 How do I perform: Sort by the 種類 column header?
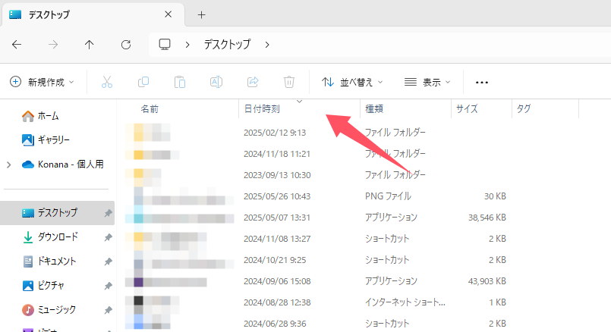tap(405, 109)
